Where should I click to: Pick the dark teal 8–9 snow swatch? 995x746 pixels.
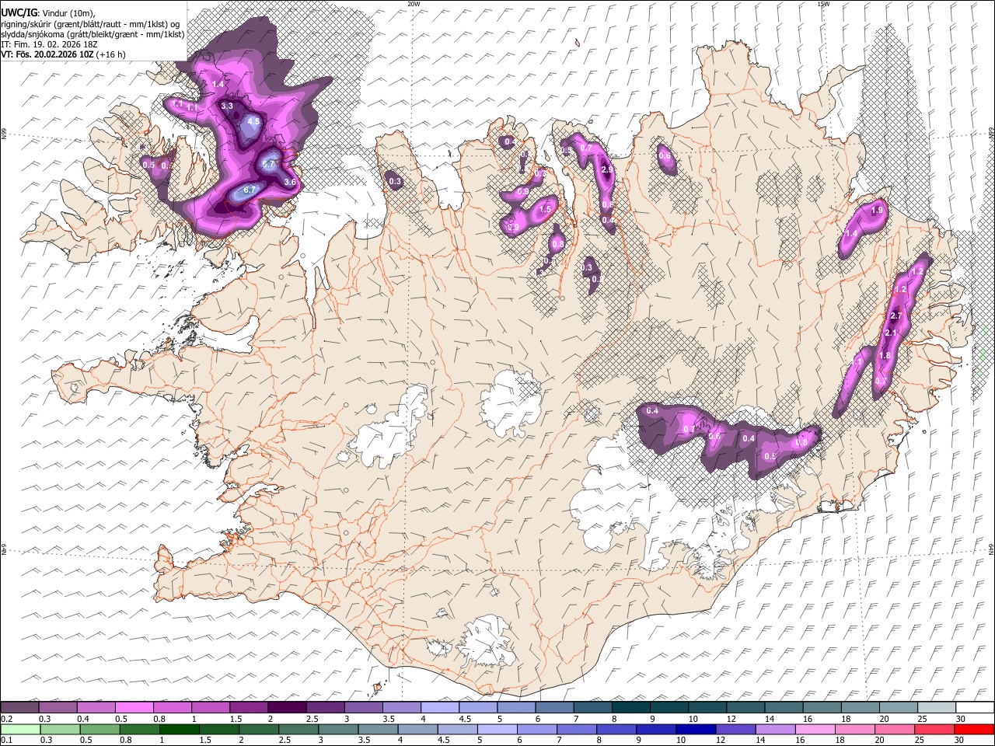click(630, 708)
